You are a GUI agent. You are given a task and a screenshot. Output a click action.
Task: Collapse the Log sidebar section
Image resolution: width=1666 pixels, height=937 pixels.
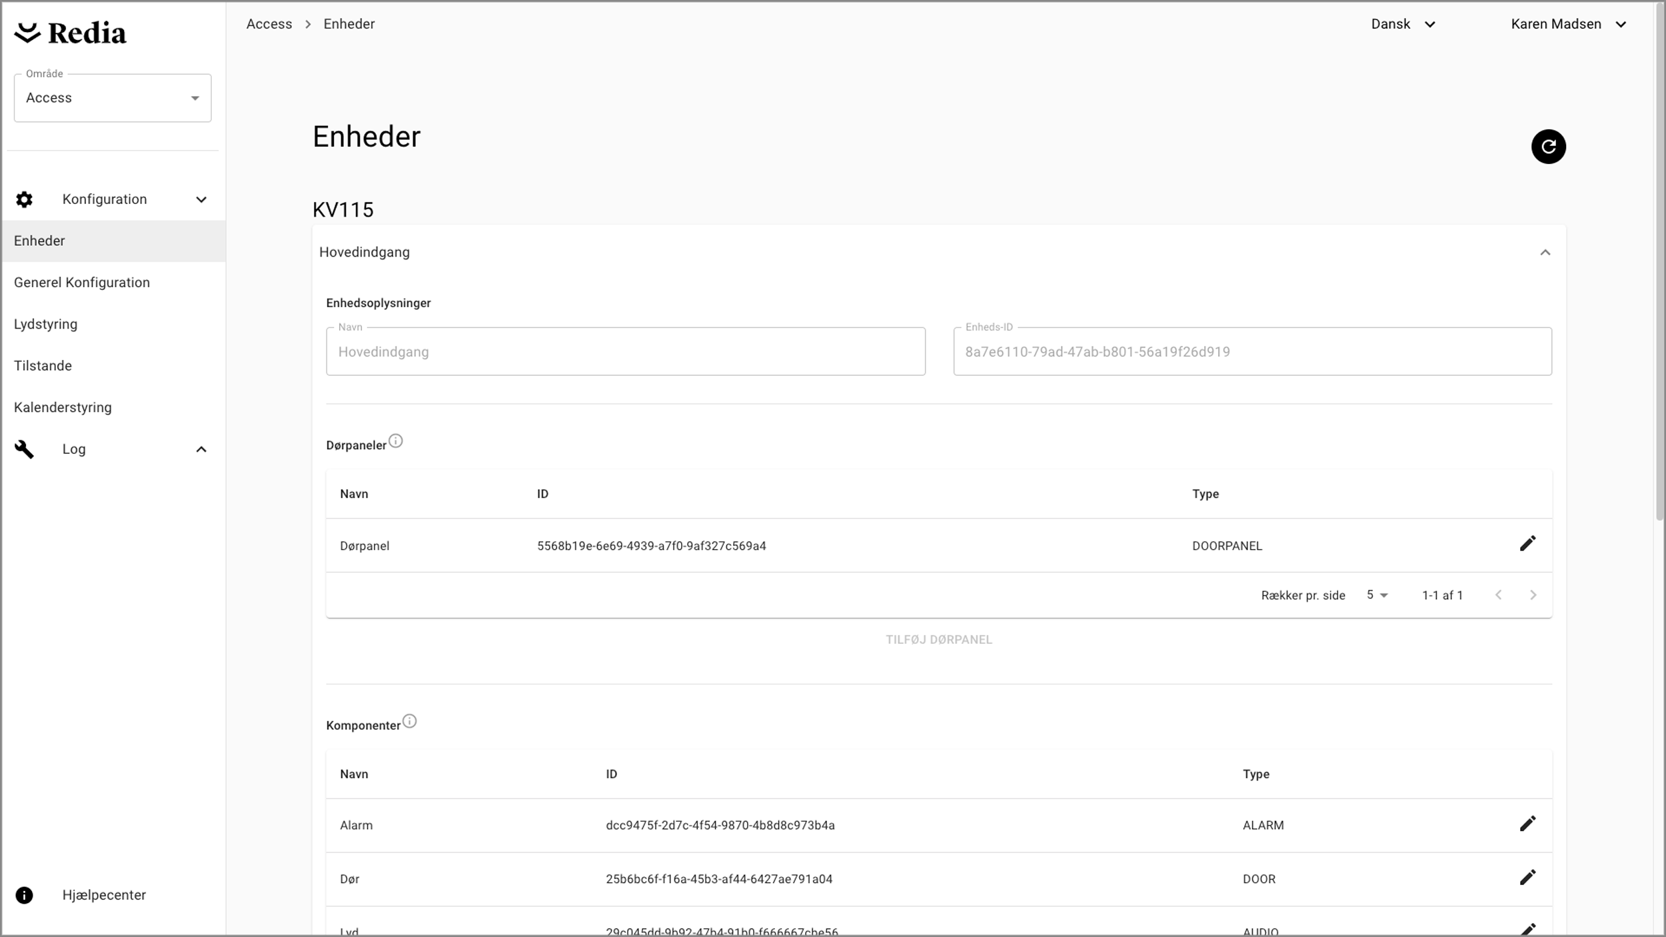201,449
